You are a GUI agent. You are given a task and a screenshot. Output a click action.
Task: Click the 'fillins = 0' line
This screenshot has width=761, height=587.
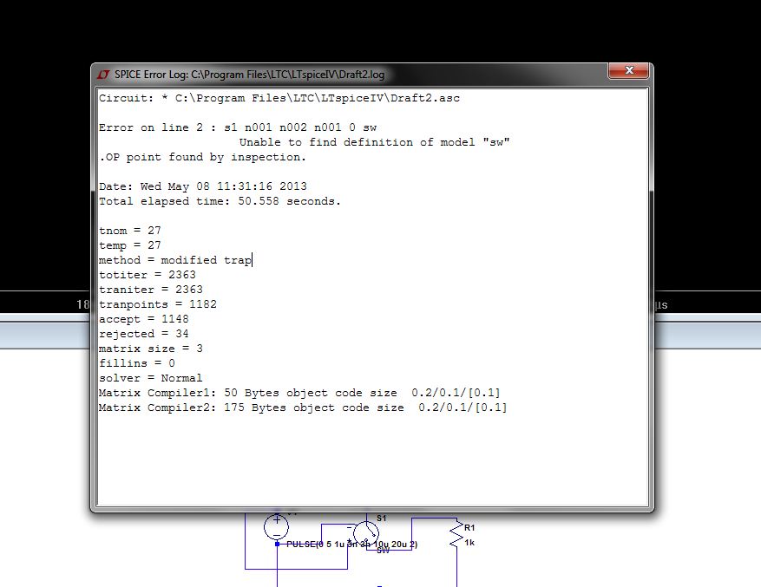click(137, 363)
